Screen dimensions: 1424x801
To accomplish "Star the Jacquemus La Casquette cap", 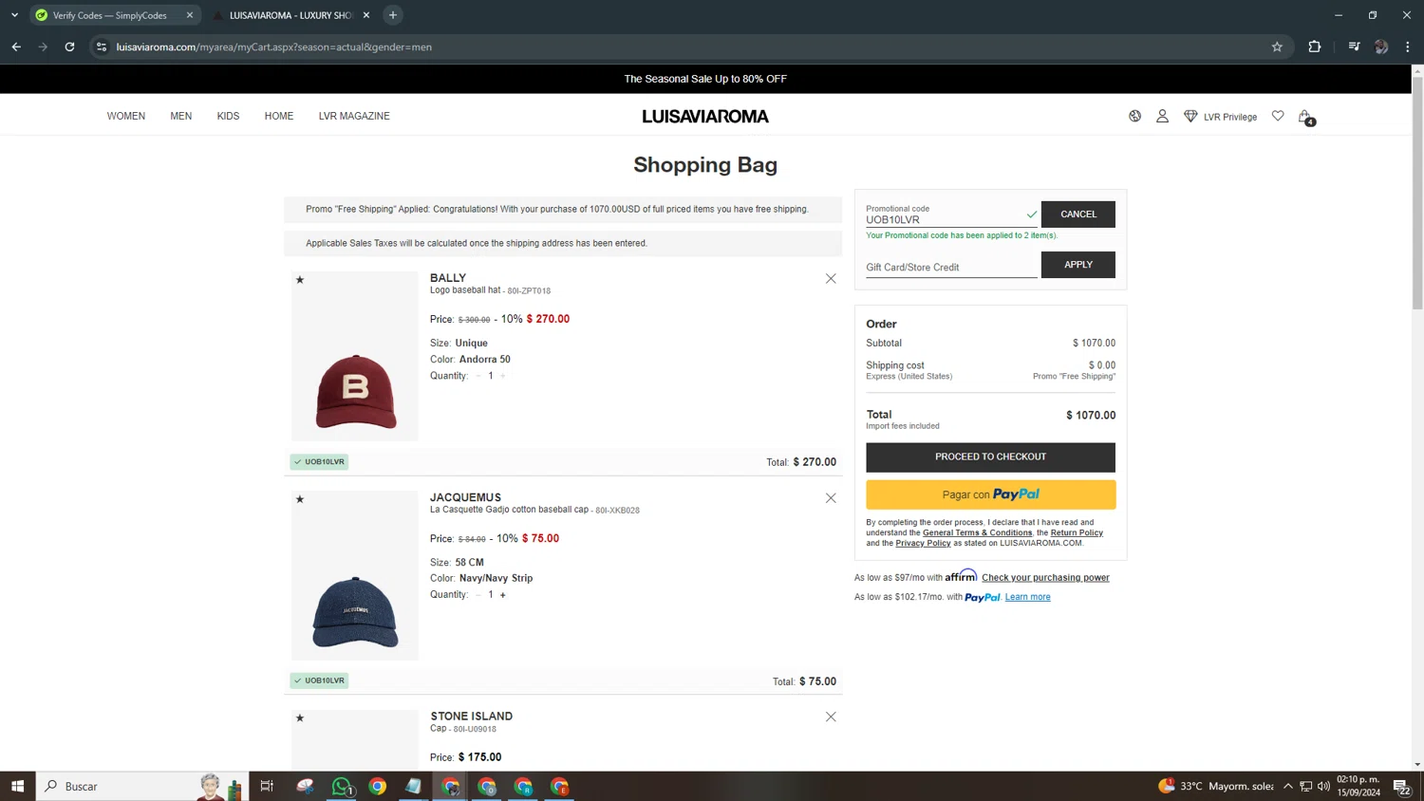I will [x=300, y=499].
